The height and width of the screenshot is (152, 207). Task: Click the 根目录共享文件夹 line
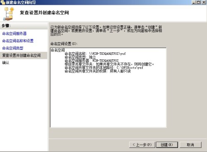109,64
